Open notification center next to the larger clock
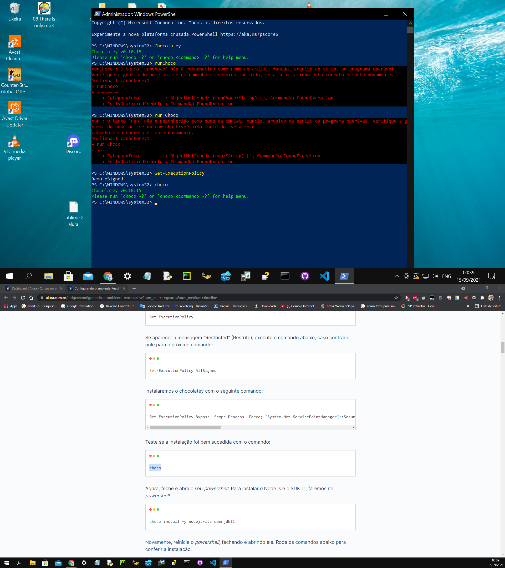The height and width of the screenshot is (568, 505). 491,276
